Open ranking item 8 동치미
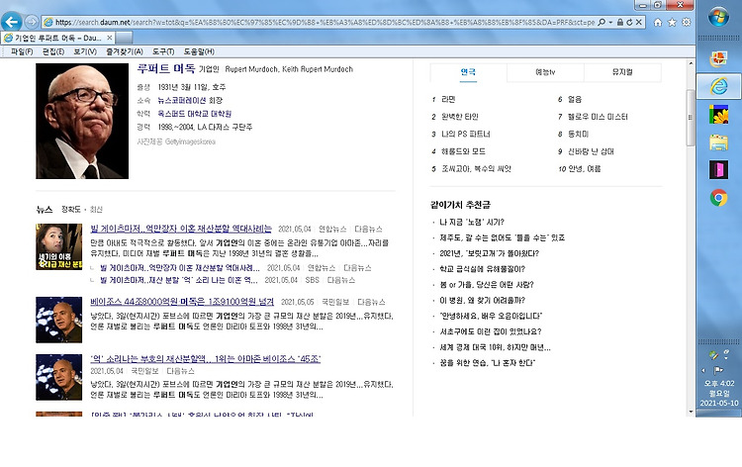The width and height of the screenshot is (742, 467). click(579, 135)
